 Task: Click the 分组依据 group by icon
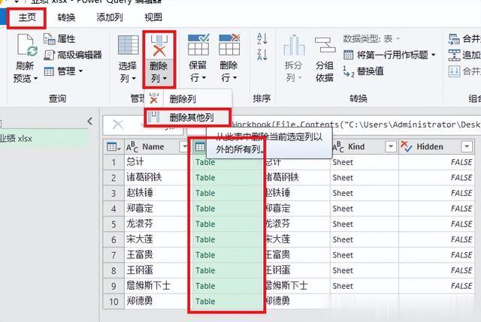(325, 45)
